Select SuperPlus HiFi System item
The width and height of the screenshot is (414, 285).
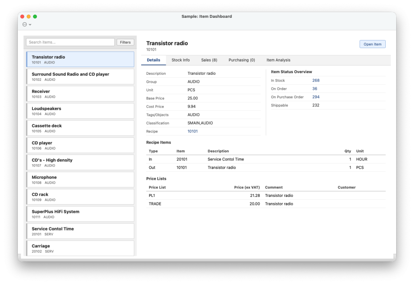click(x=80, y=214)
